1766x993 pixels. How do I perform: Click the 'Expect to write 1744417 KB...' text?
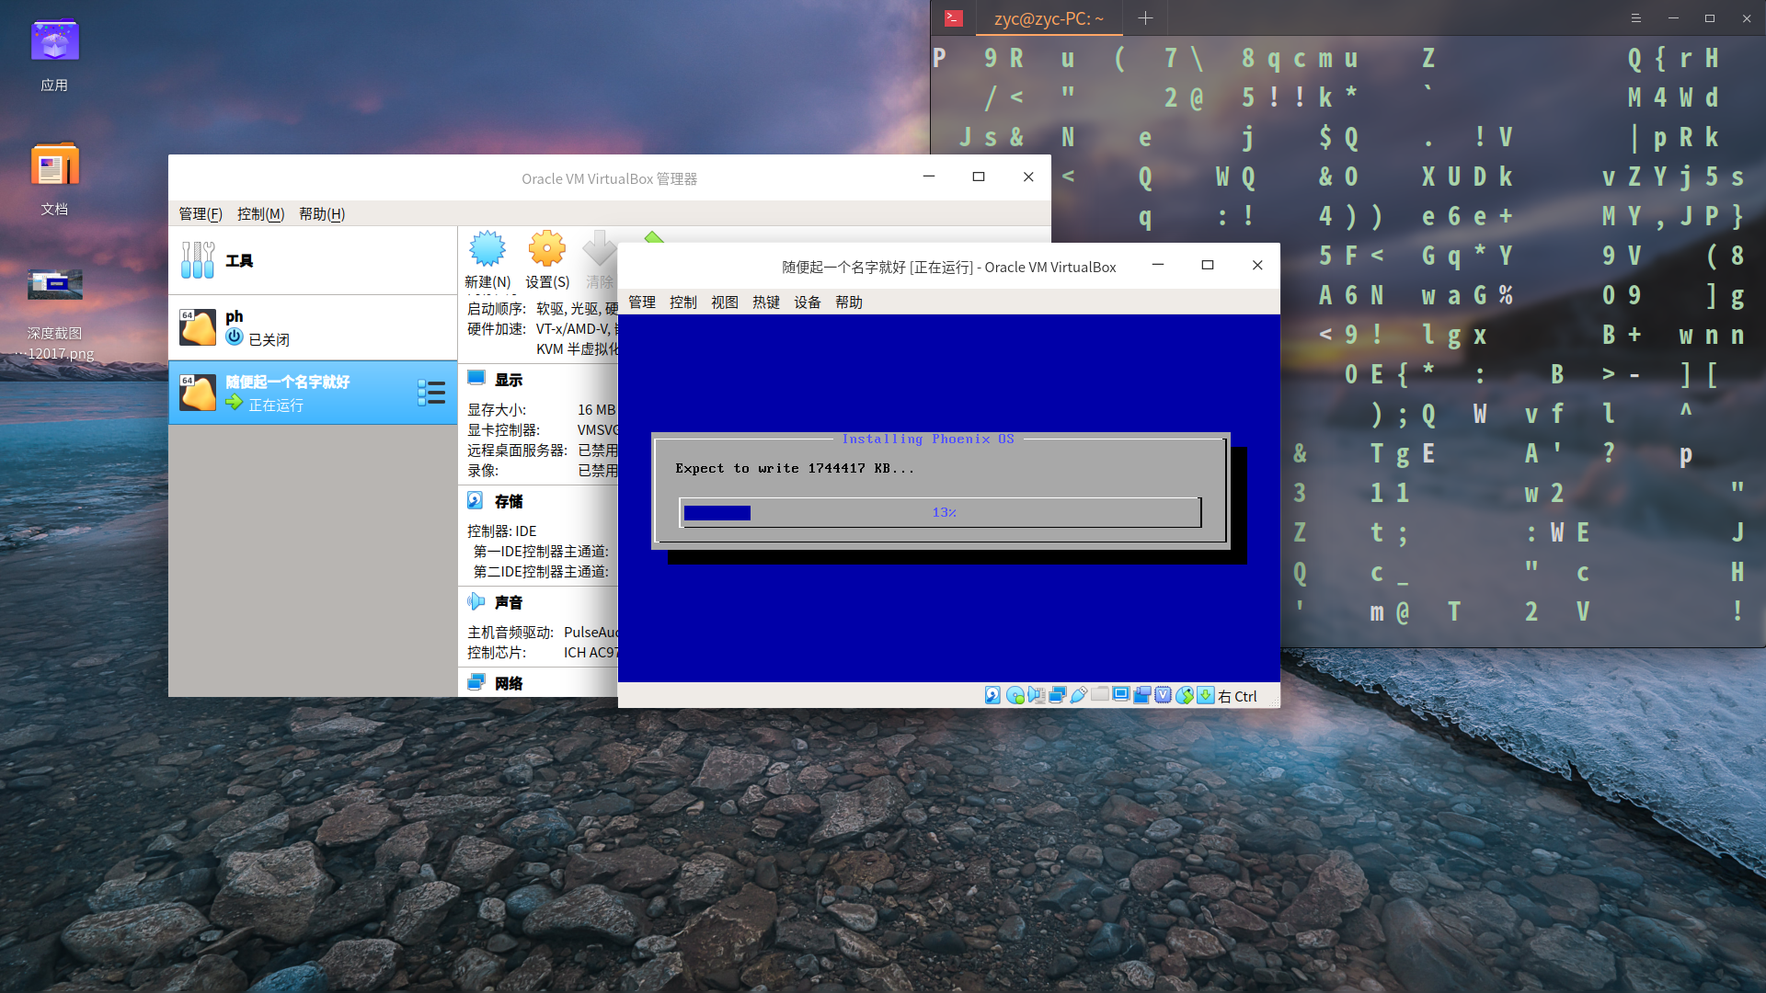click(795, 468)
